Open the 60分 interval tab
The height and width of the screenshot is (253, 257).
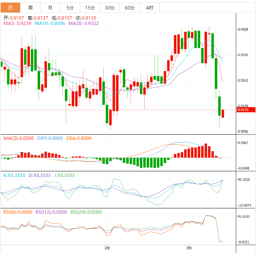pos(130,8)
